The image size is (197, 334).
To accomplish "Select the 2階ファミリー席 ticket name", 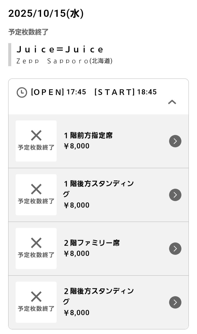I will 92,243.
